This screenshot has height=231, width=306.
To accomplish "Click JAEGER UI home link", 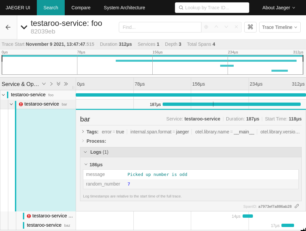I will [18, 8].
